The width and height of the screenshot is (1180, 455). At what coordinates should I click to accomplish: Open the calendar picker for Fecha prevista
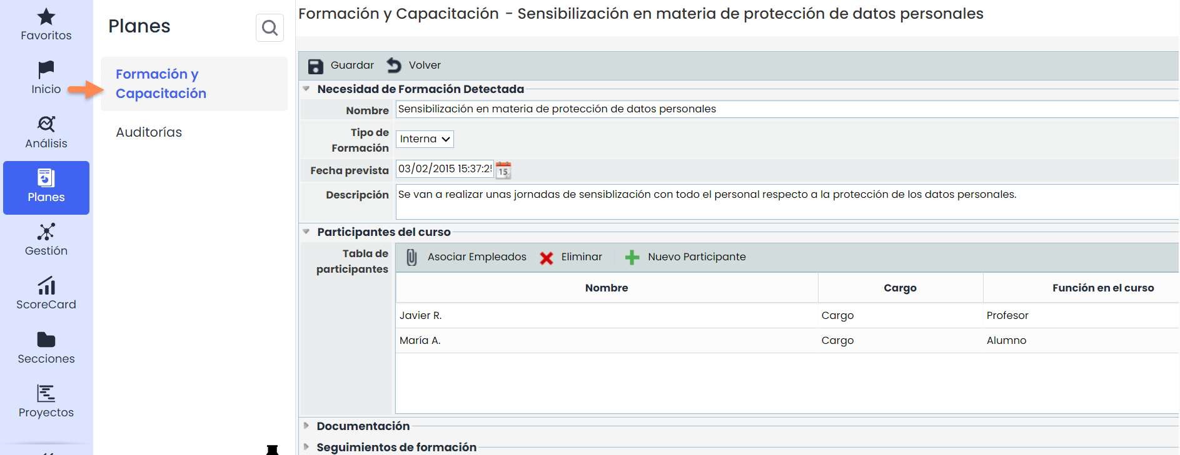coord(503,170)
